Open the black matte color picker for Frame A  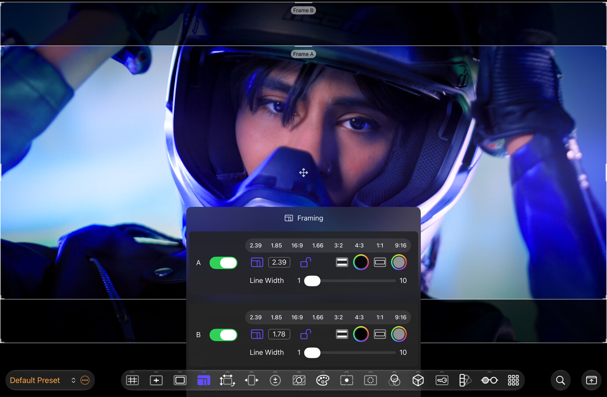point(361,262)
